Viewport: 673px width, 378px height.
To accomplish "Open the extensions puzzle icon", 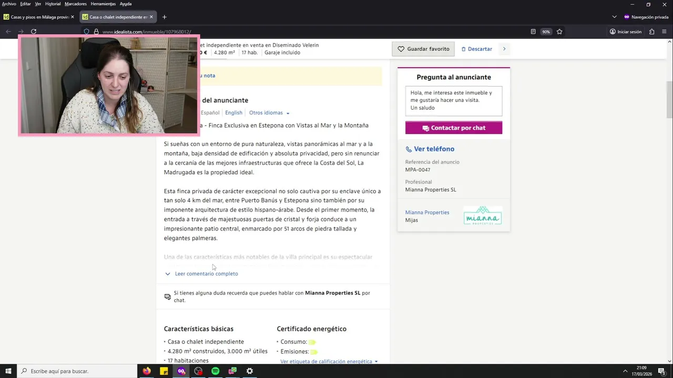I will [x=652, y=31].
